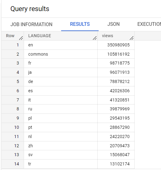Click the Query results heading
The width and height of the screenshot is (161, 170).
coord(30,9)
